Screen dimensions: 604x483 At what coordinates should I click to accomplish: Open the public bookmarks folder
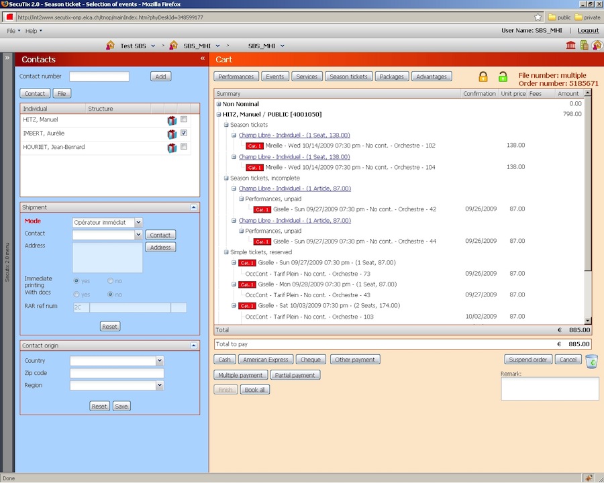pyautogui.click(x=559, y=17)
